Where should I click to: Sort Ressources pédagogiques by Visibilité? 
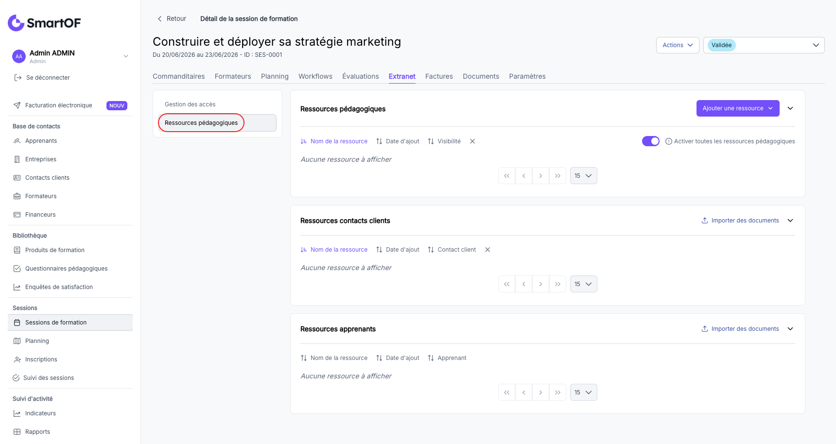coord(444,141)
